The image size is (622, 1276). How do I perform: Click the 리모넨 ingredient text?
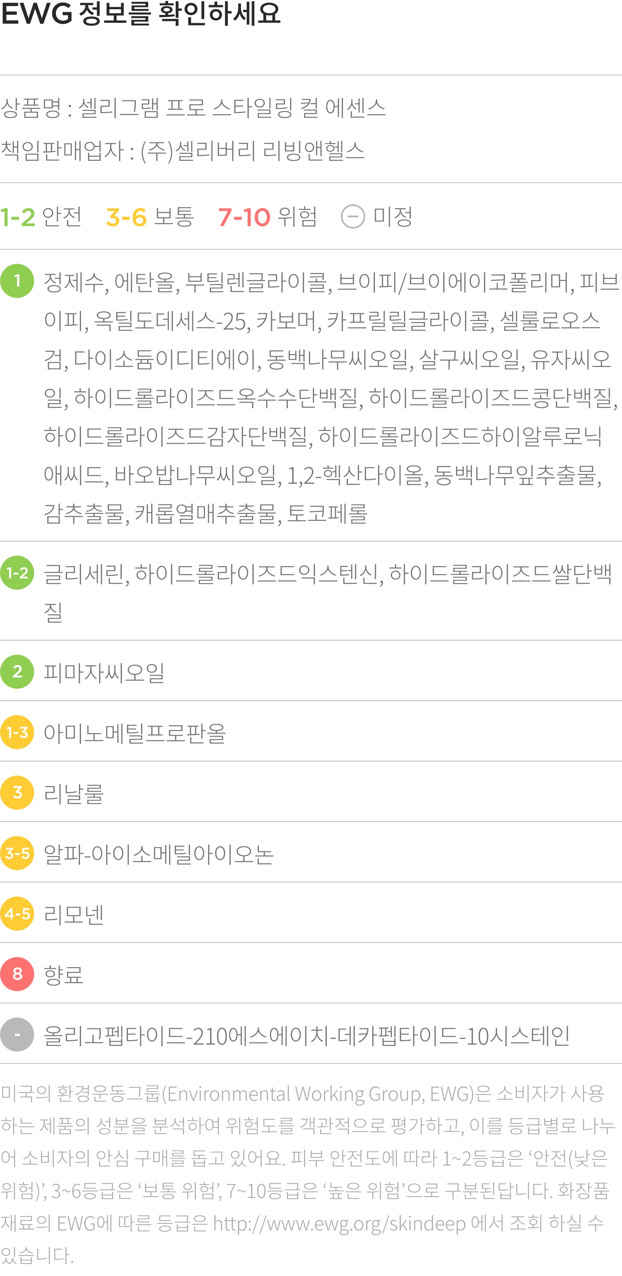74,914
